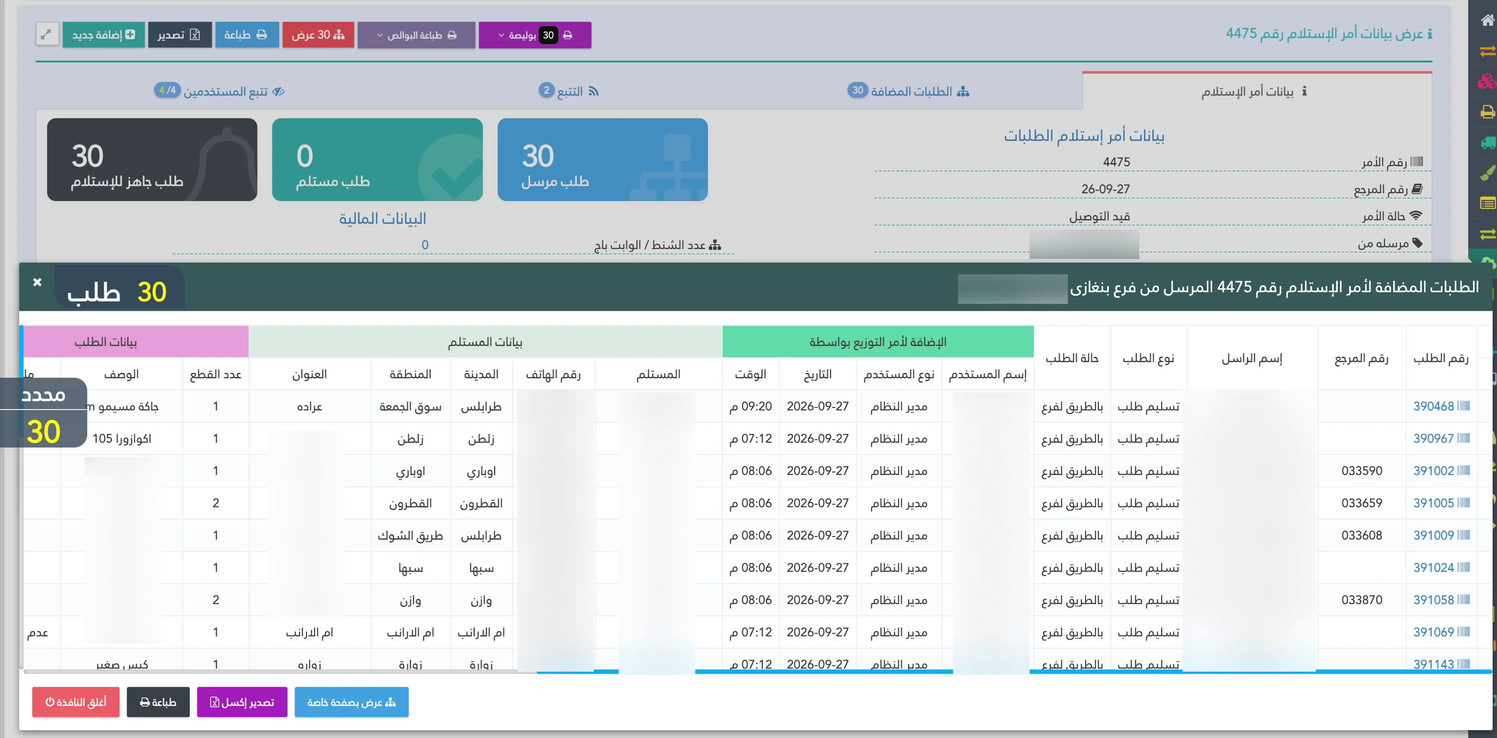The width and height of the screenshot is (1497, 738).
Task: Click the تصدير export button
Action: click(180, 35)
